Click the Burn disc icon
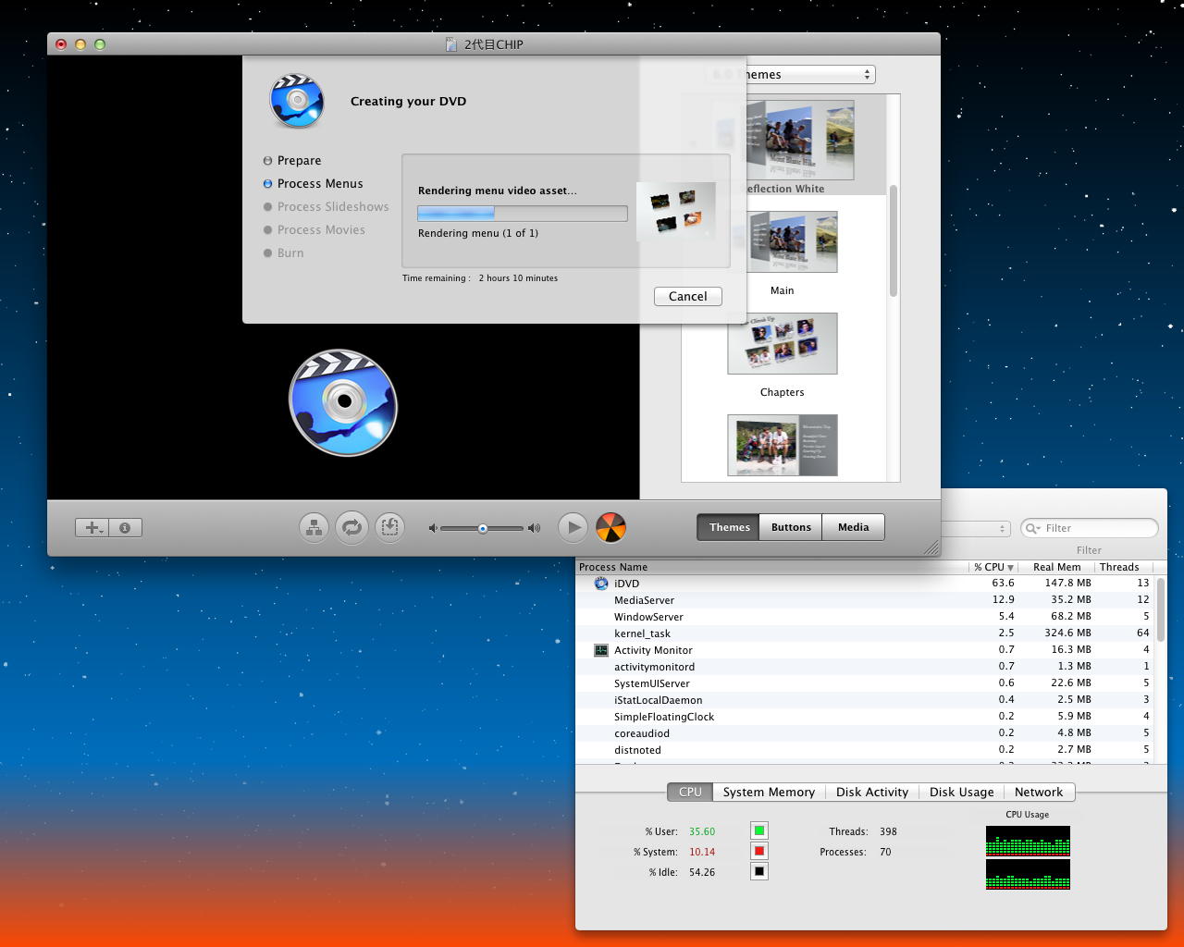Image resolution: width=1184 pixels, height=947 pixels. 610,528
